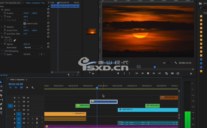Open playback resolution 1/8 dropdown

[x=167, y=63]
